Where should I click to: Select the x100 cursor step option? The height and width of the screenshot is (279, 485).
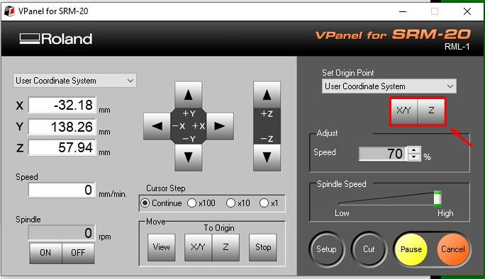pos(201,203)
